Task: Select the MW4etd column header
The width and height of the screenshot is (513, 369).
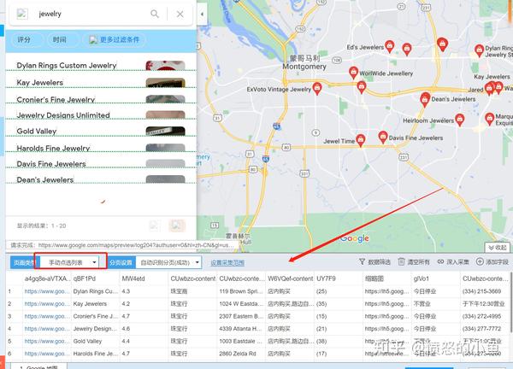Action: click(x=144, y=278)
